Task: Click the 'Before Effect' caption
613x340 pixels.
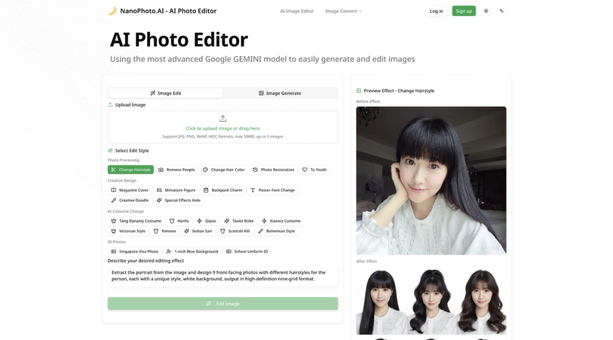Action: (x=368, y=101)
